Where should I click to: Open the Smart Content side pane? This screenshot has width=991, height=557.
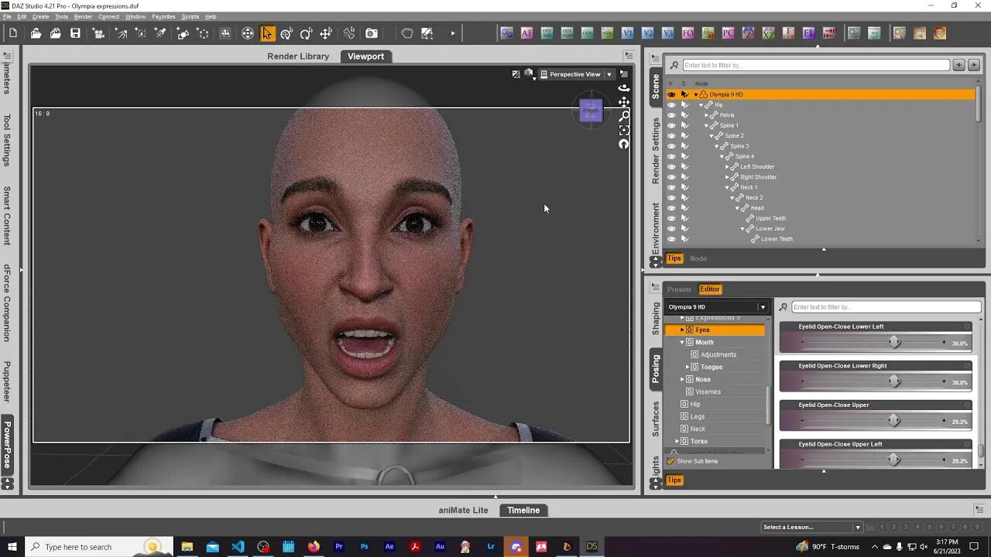(x=7, y=215)
